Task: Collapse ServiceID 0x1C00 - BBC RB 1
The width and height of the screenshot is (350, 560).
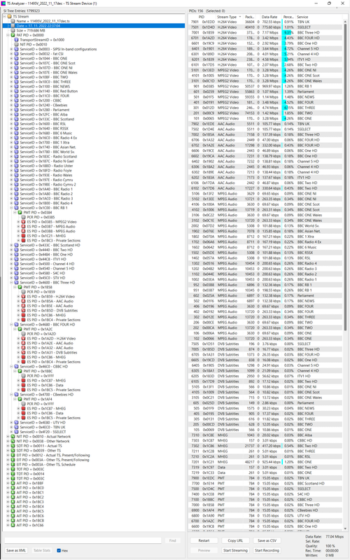Action: (11, 208)
